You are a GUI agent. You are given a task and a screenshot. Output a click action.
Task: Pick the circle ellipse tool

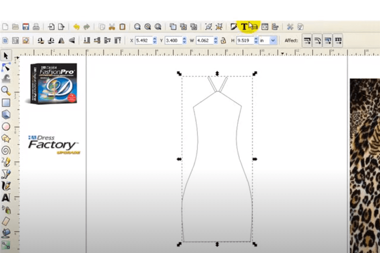(x=6, y=127)
